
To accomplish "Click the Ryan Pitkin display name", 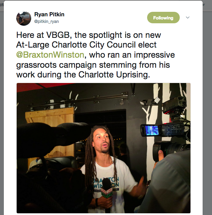I will click(49, 14).
